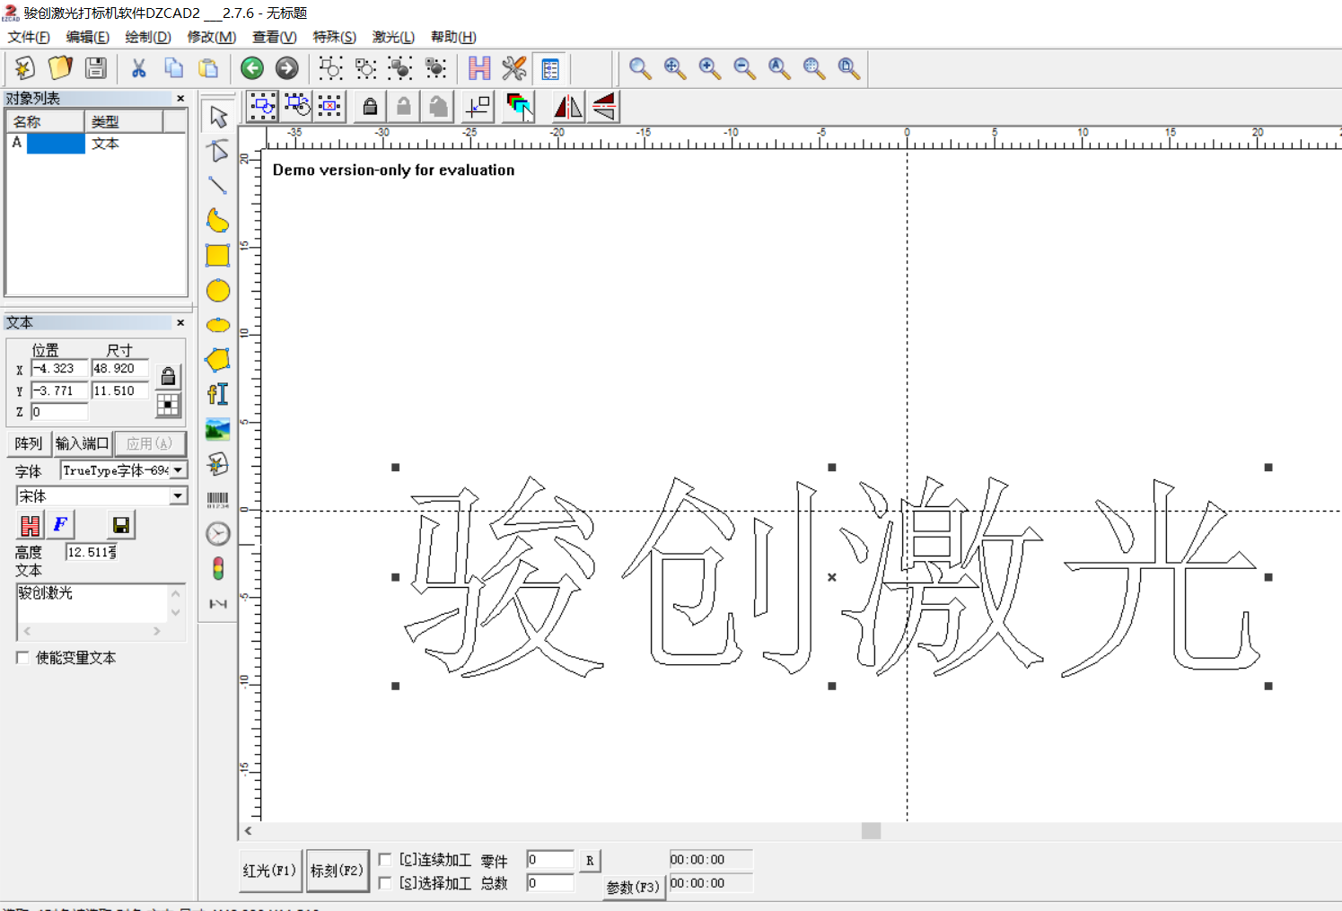This screenshot has height=911, width=1342.
Task: Select the clock timer tool
Action: [x=218, y=534]
